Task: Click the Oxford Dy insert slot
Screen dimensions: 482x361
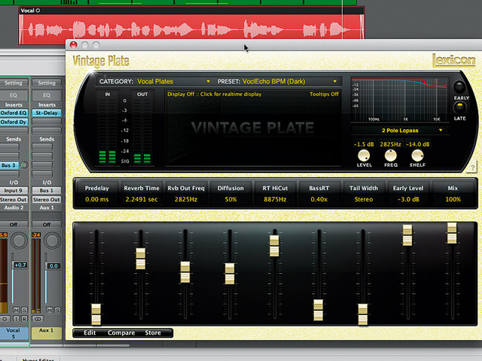Action: point(14,122)
